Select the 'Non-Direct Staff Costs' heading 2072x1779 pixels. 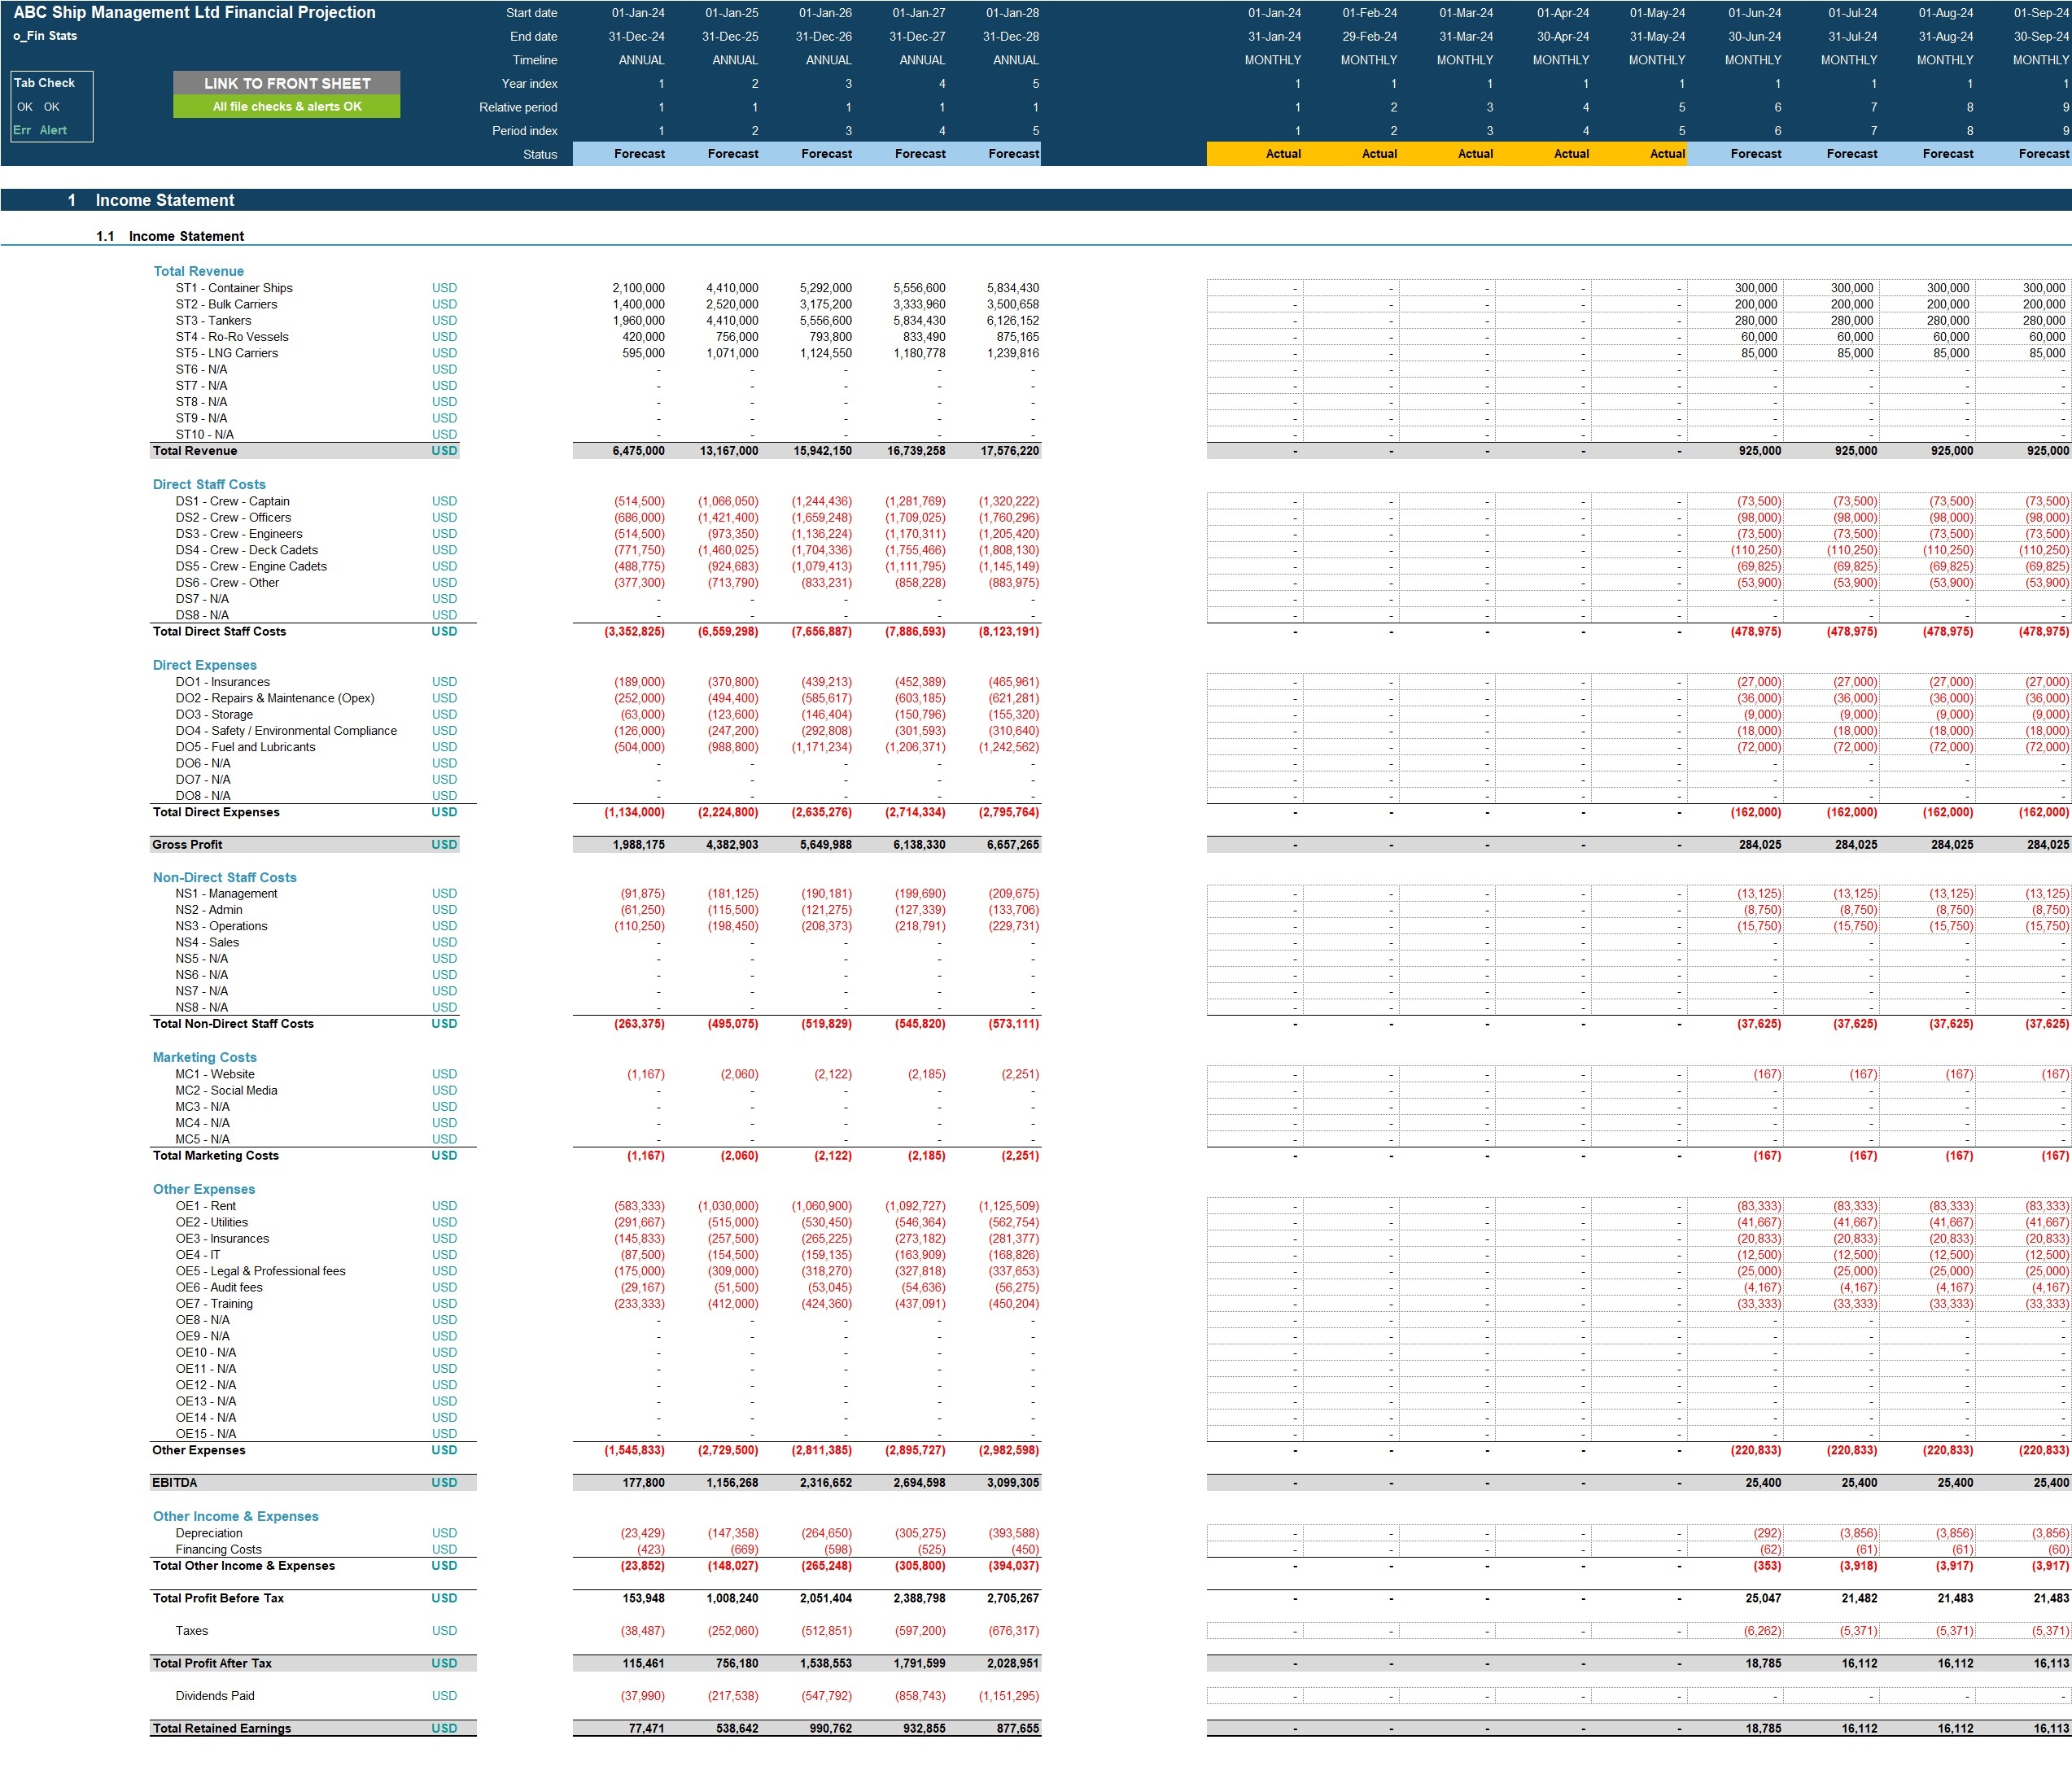click(224, 877)
